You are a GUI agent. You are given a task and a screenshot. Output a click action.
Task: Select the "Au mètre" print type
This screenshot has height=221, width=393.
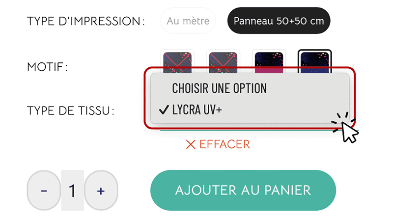(x=188, y=21)
